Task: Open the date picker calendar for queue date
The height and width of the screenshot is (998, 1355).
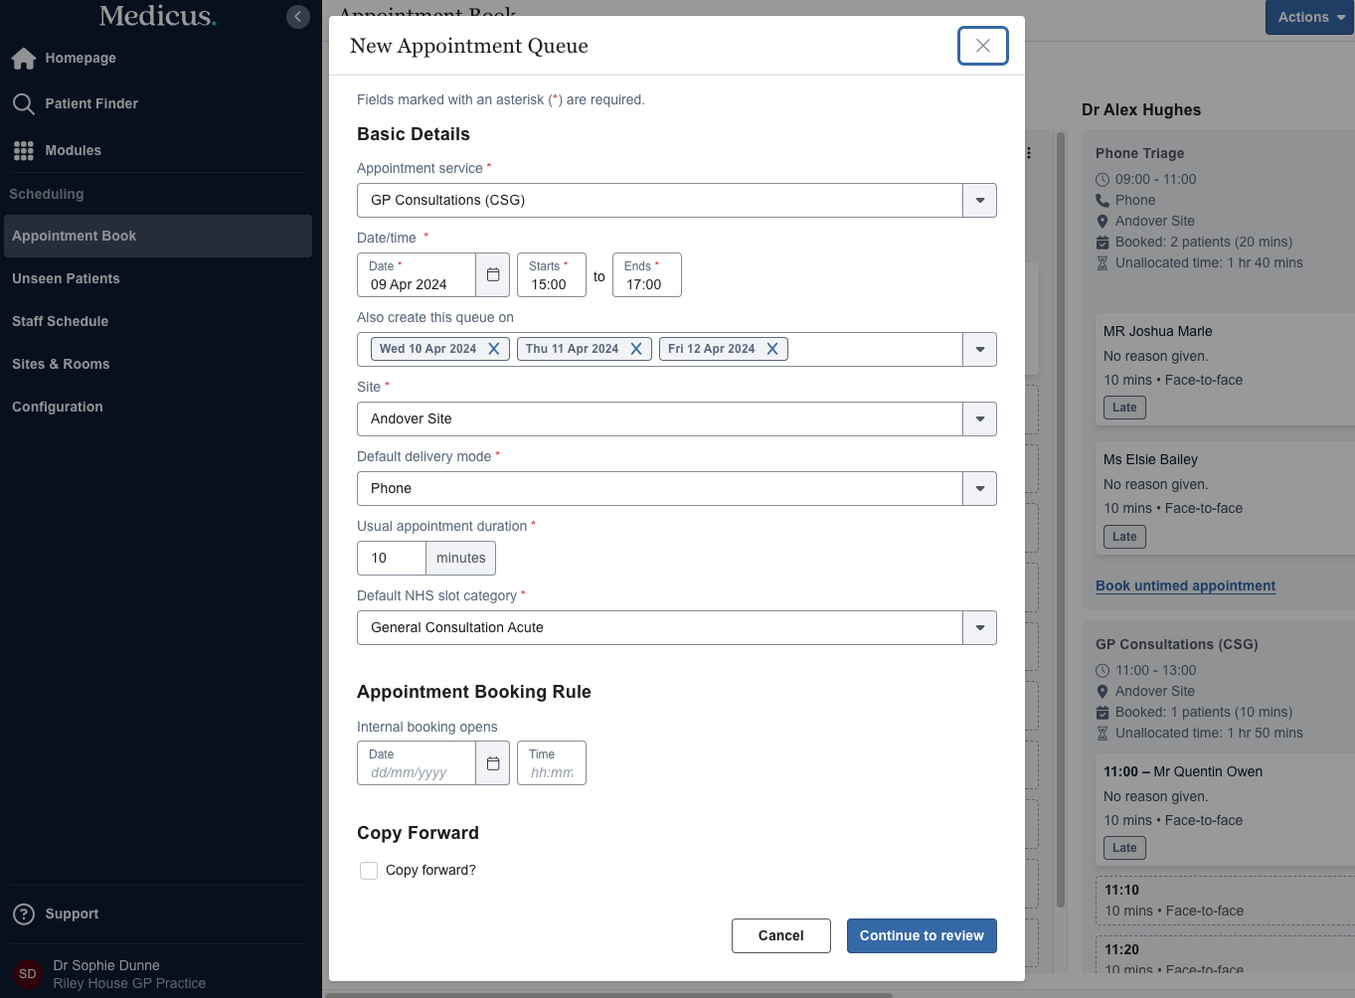Action: coord(492,275)
